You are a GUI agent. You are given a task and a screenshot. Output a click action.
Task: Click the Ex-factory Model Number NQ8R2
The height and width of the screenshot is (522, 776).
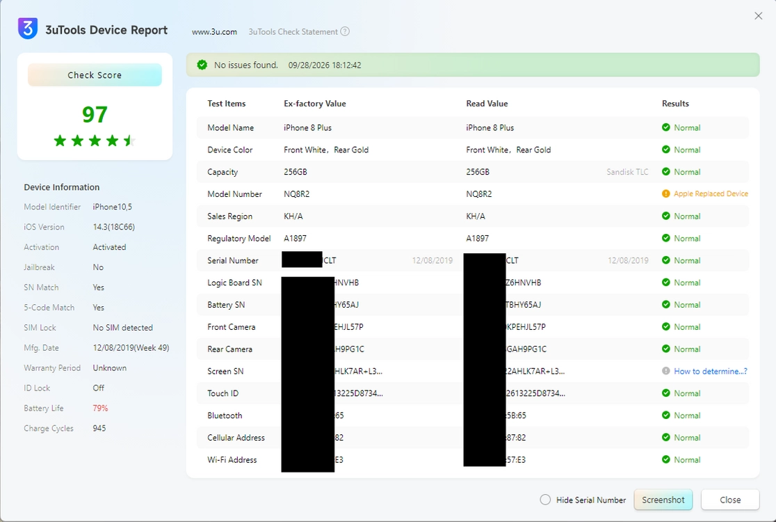(296, 194)
